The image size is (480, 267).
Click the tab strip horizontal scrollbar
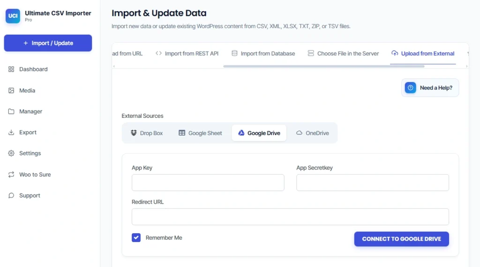click(x=324, y=66)
